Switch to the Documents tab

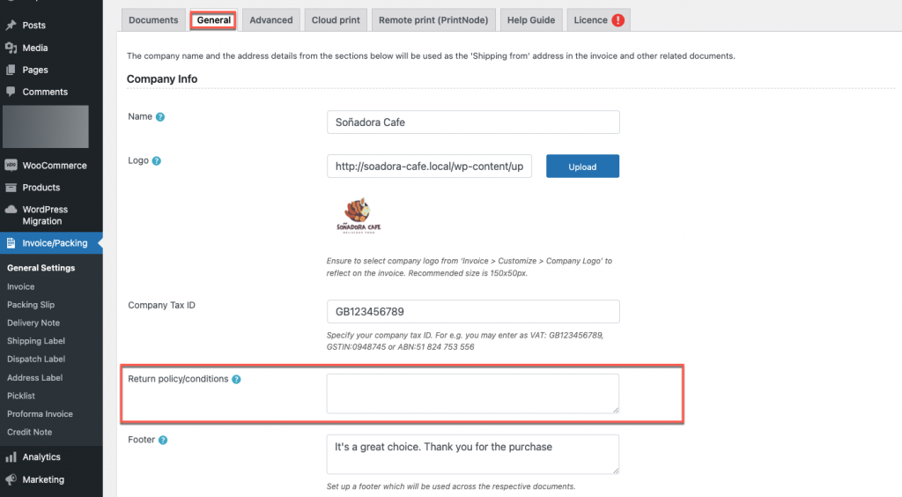(153, 20)
